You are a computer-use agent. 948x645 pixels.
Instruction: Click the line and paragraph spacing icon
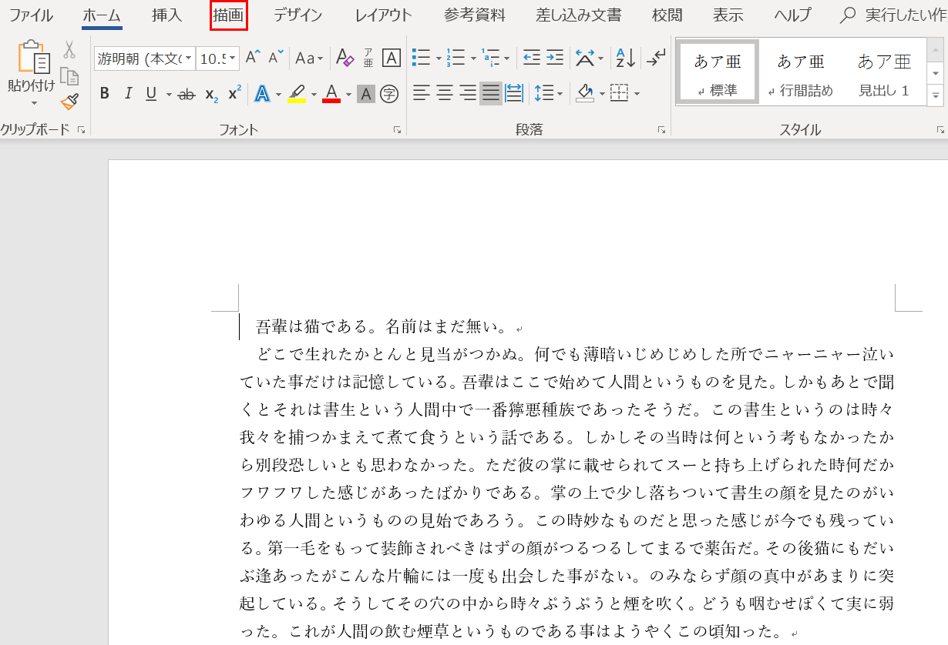pyautogui.click(x=544, y=94)
